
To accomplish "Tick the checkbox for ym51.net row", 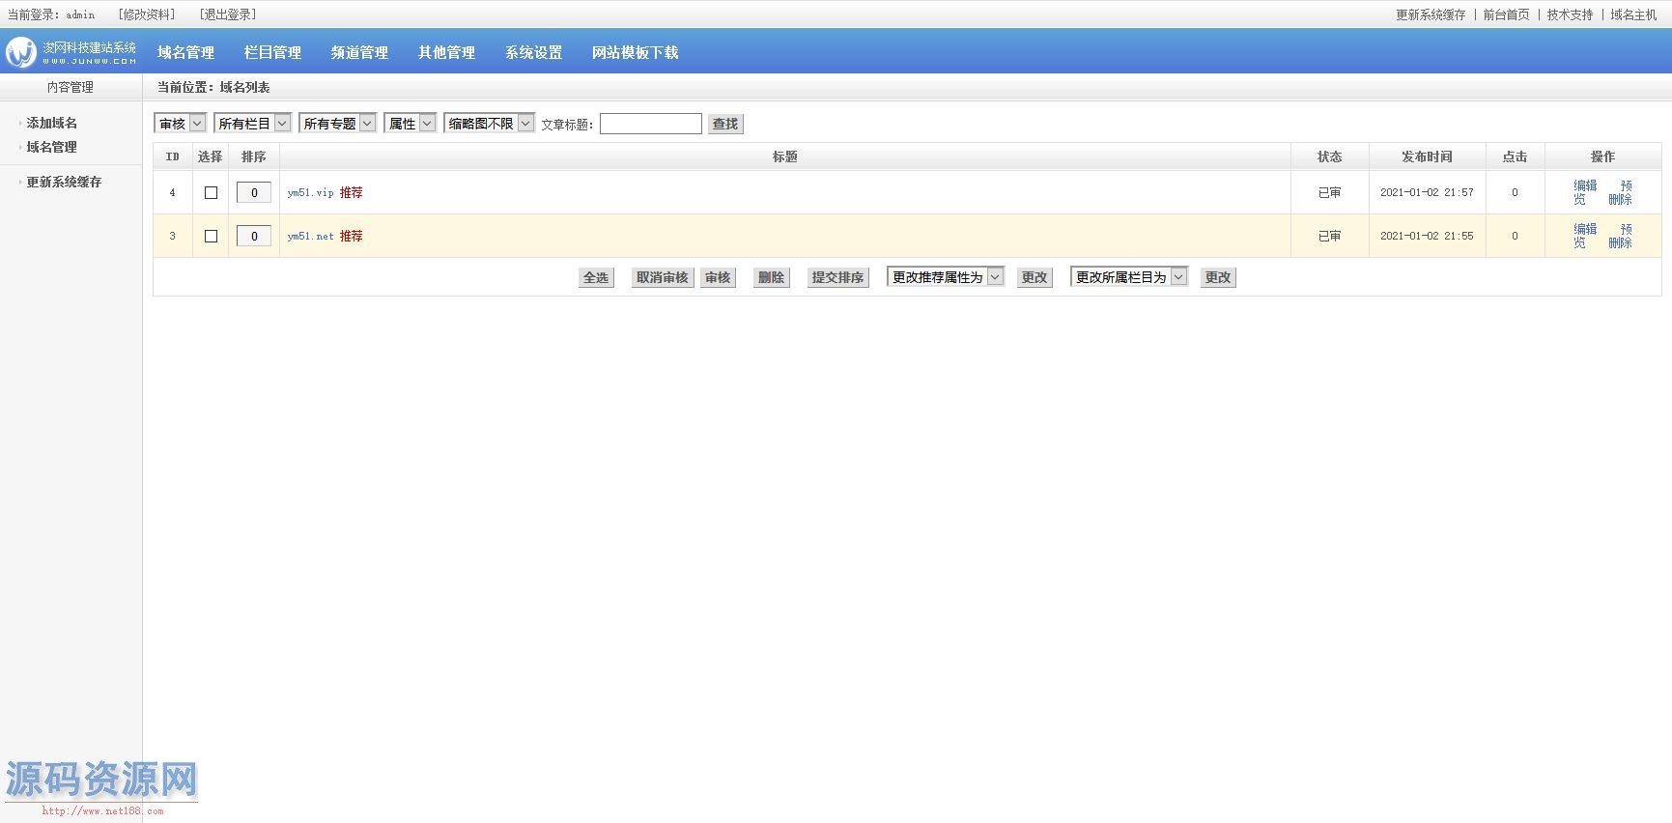I will [x=211, y=237].
